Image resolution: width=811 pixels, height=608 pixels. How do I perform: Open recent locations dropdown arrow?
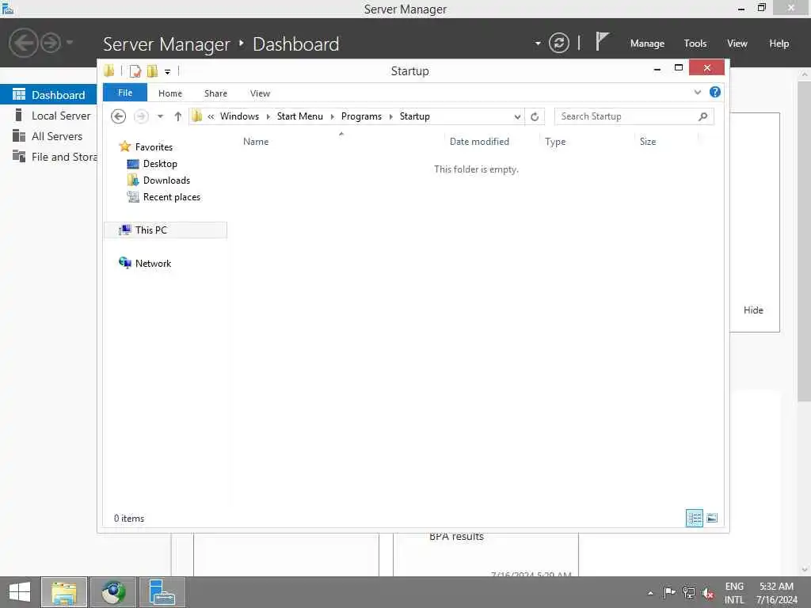point(160,116)
